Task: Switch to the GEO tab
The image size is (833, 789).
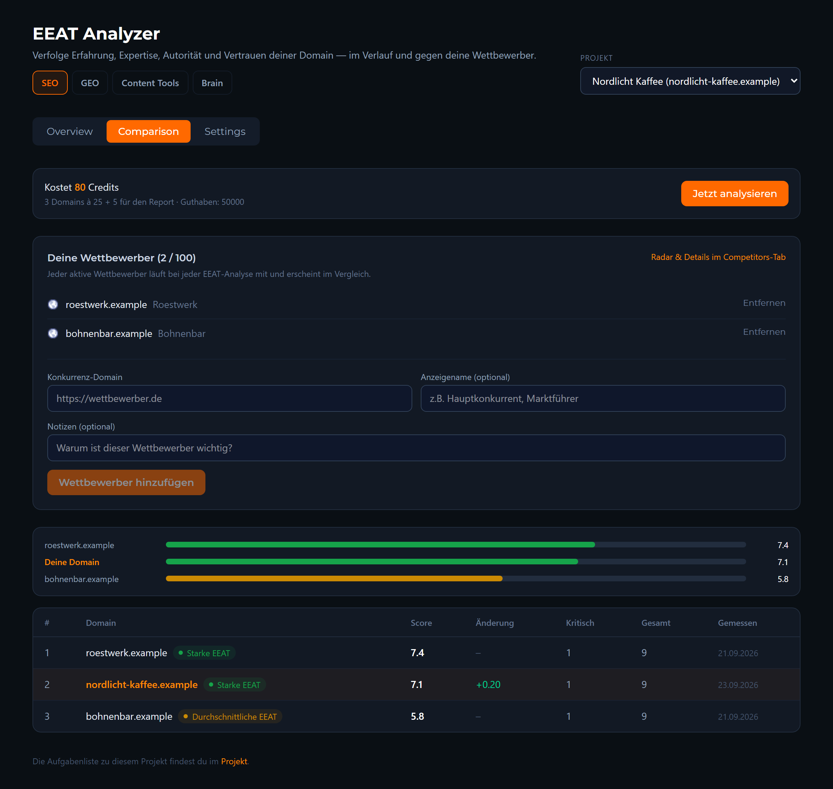Action: click(x=90, y=83)
